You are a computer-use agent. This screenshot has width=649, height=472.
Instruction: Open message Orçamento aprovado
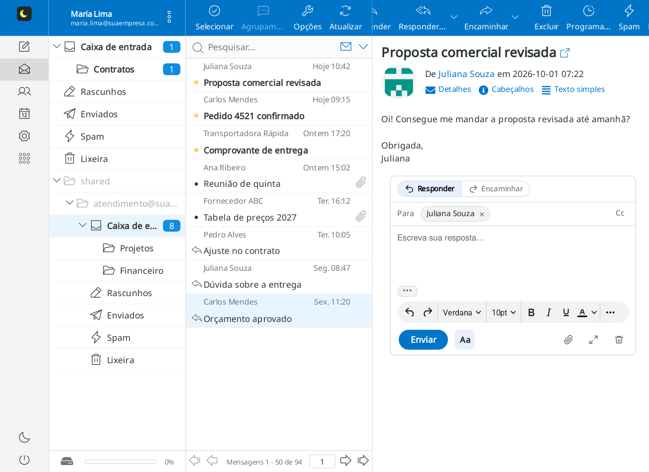(279, 311)
